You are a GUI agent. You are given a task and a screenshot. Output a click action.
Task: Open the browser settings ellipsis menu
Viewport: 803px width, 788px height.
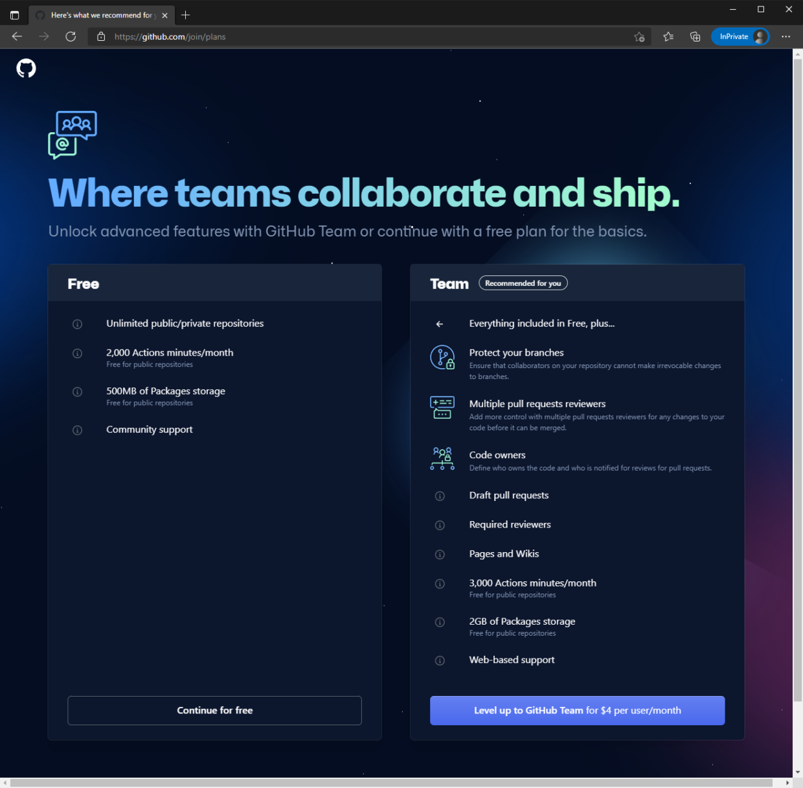[x=786, y=37]
